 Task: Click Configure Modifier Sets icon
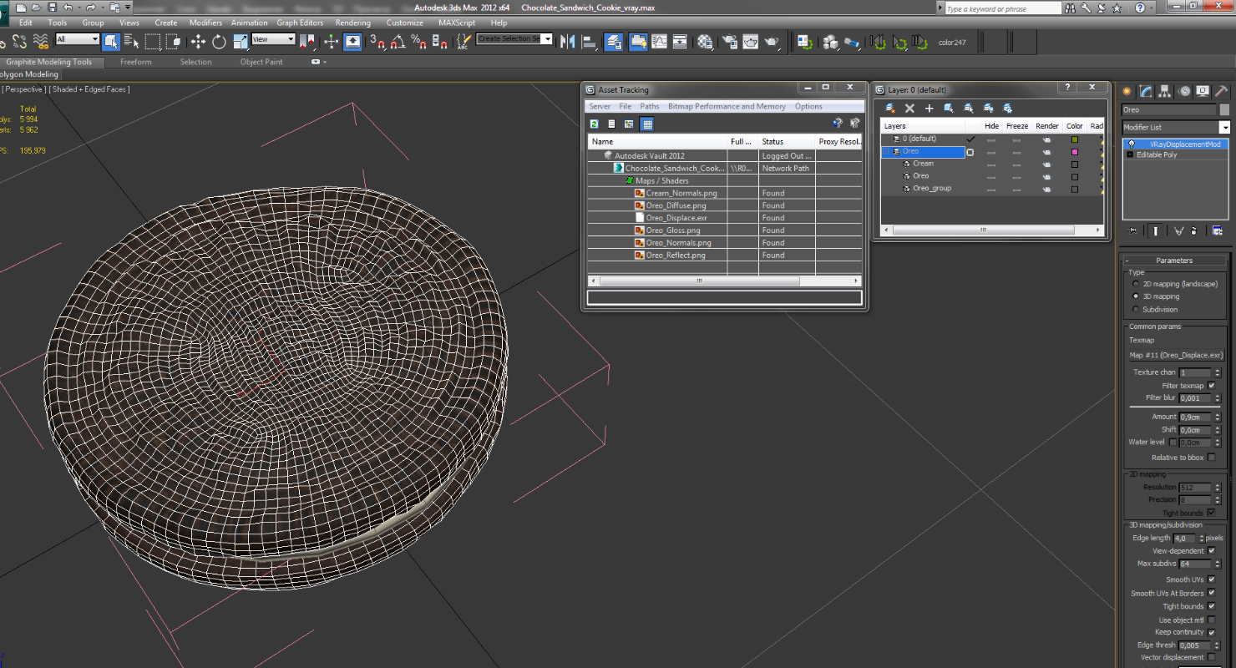coord(1218,230)
